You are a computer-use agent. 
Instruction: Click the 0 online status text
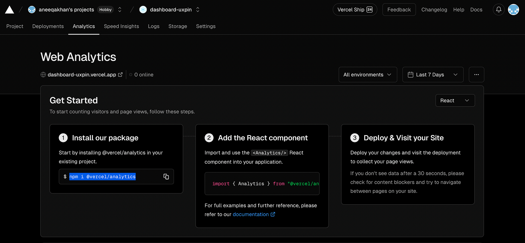click(x=144, y=75)
